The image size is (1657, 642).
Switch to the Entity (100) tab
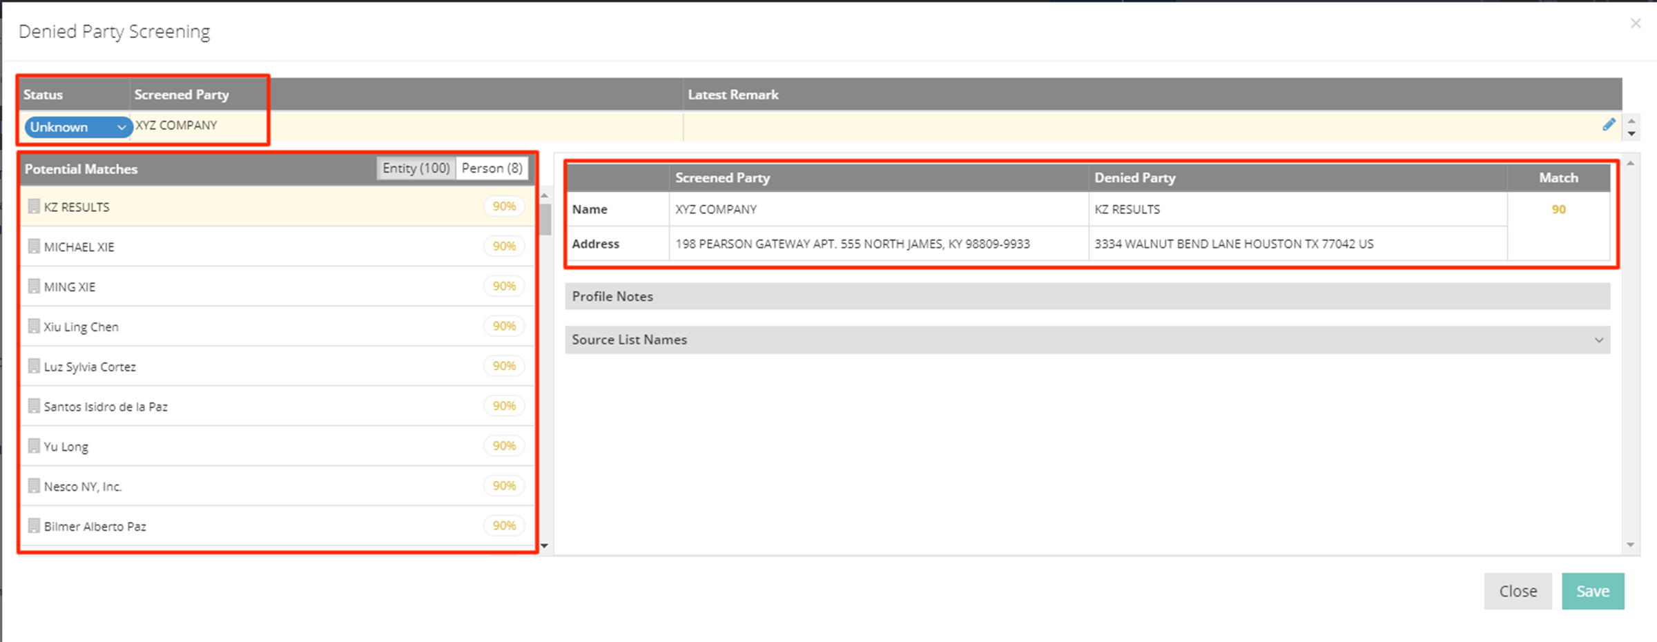416,168
